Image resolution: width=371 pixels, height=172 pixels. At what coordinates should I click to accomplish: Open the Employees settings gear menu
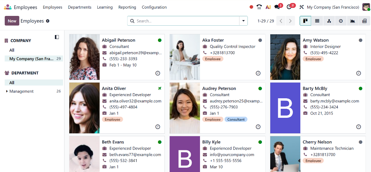pos(47,21)
